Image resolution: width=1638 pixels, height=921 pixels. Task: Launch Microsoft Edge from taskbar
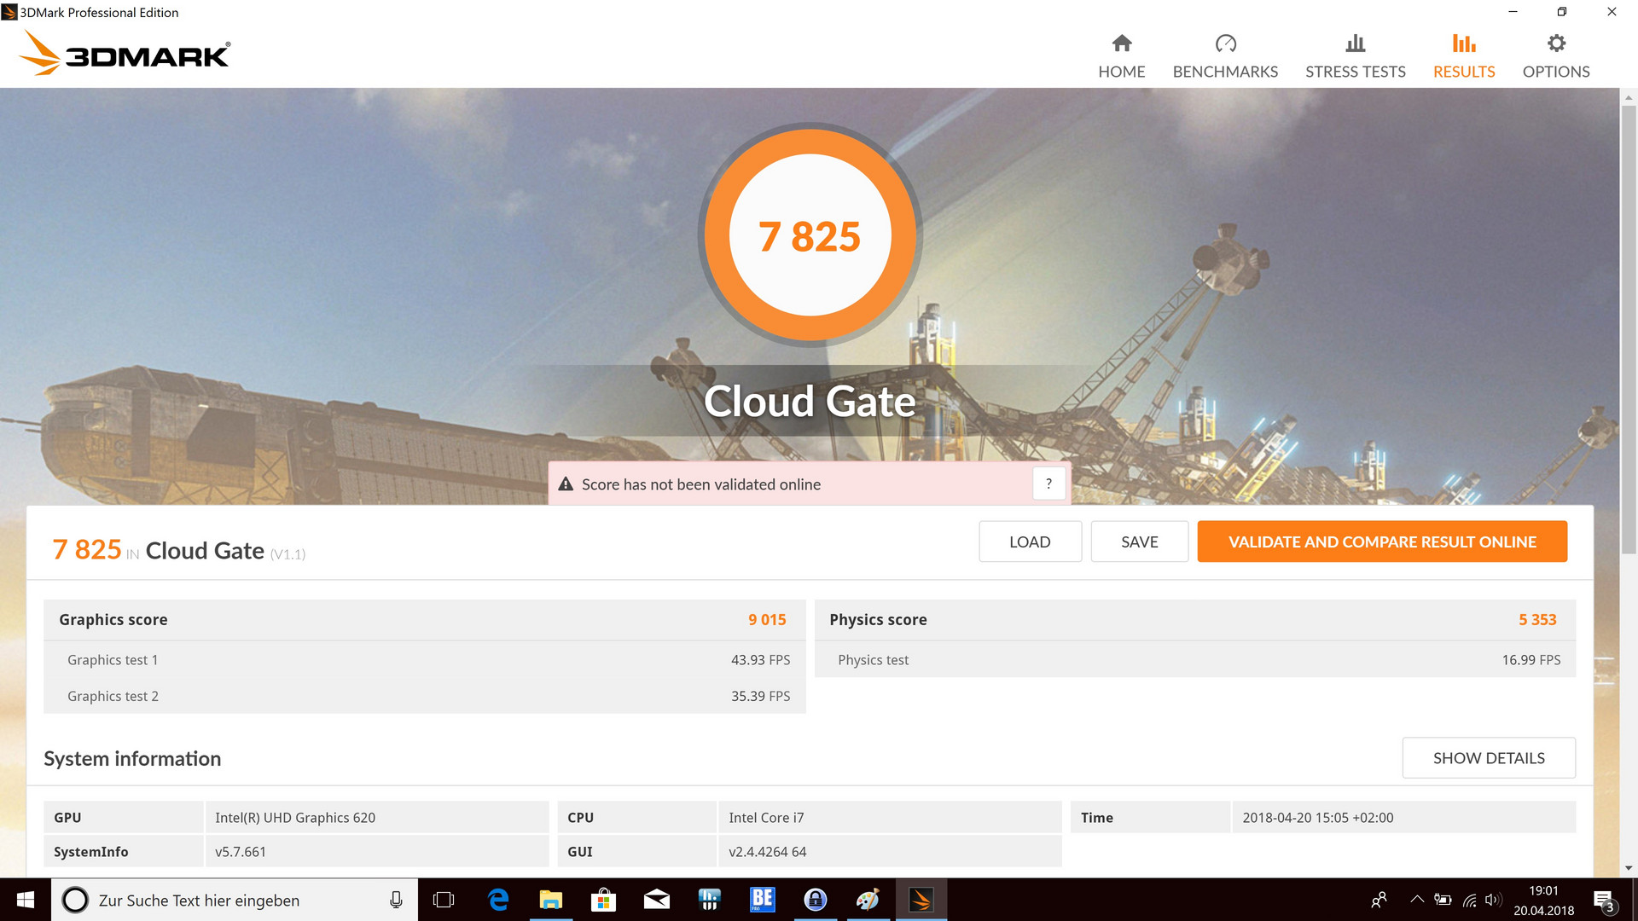[498, 900]
